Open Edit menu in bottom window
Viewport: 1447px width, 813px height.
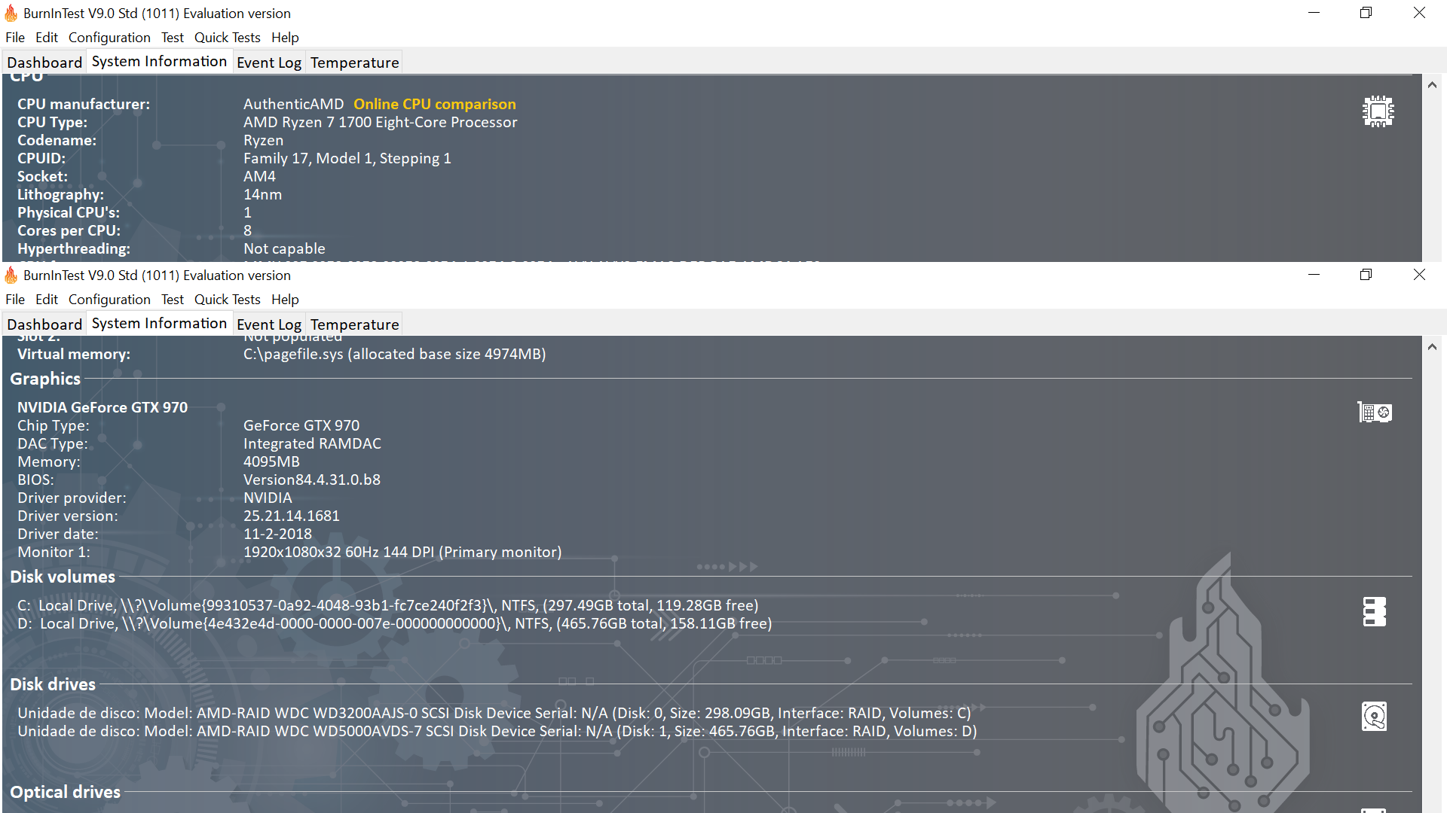47,299
